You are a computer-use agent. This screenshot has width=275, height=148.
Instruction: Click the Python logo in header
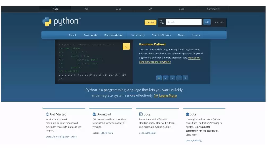tap(62, 22)
